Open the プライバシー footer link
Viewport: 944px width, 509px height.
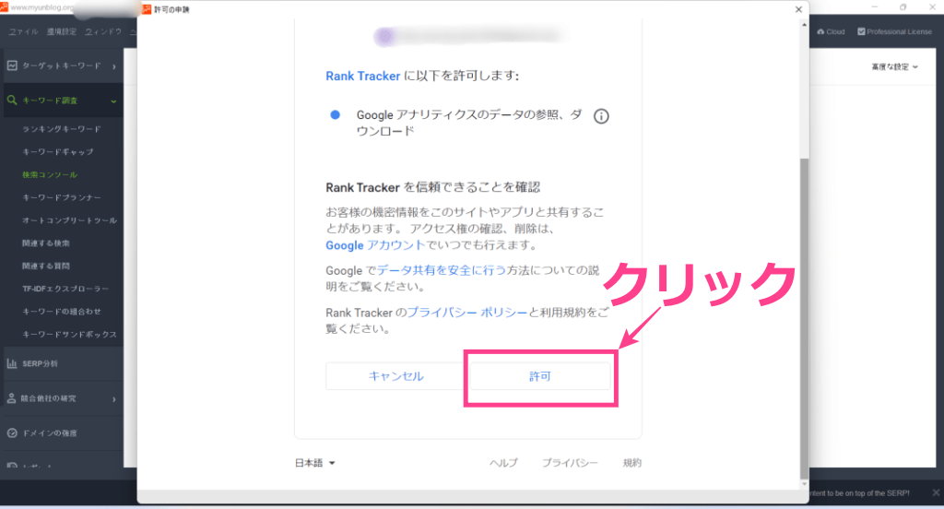pos(570,463)
